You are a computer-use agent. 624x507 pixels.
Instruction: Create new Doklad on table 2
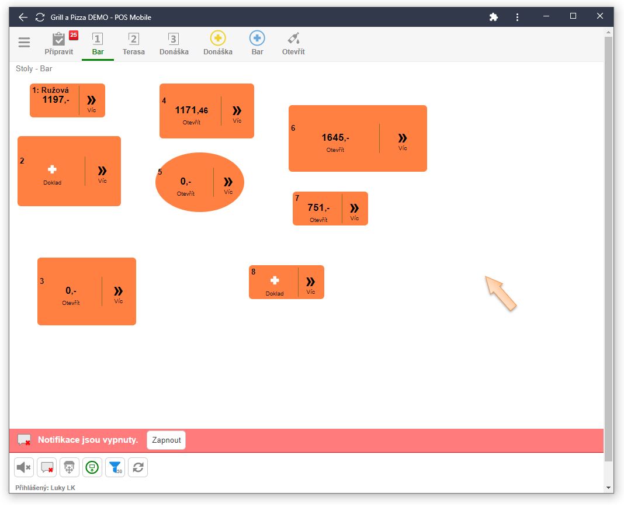point(52,173)
